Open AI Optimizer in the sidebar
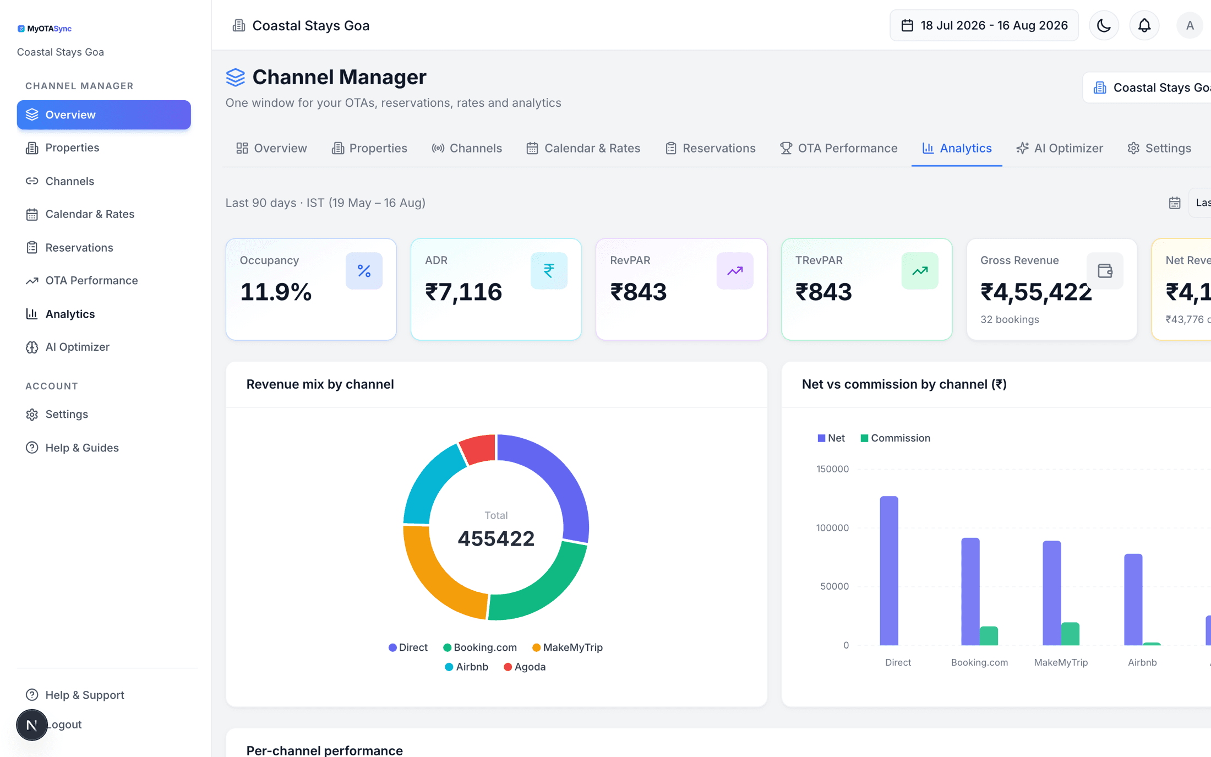 click(x=104, y=347)
